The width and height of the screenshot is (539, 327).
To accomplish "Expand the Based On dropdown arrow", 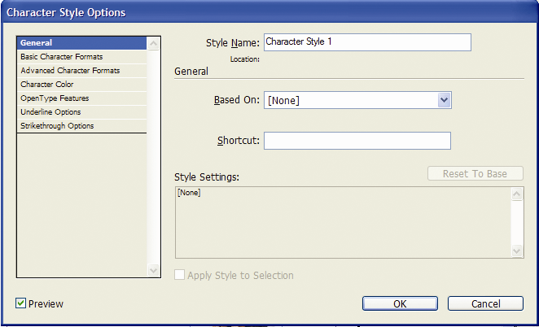I will (444, 100).
